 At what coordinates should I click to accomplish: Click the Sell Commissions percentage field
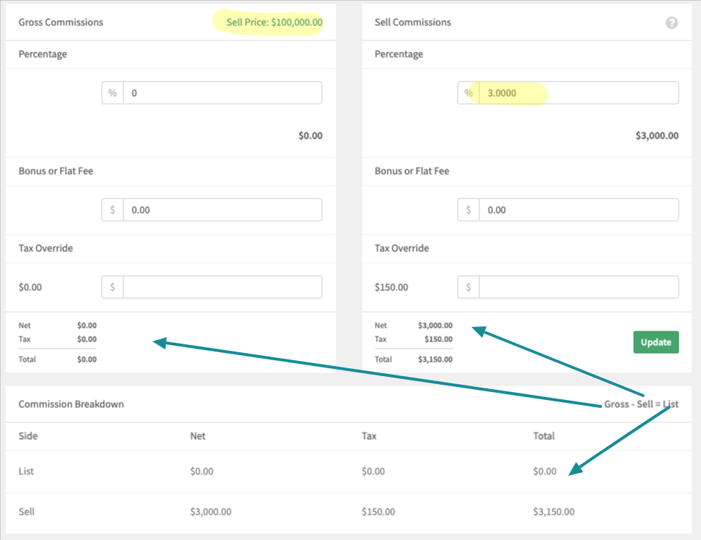coord(578,93)
